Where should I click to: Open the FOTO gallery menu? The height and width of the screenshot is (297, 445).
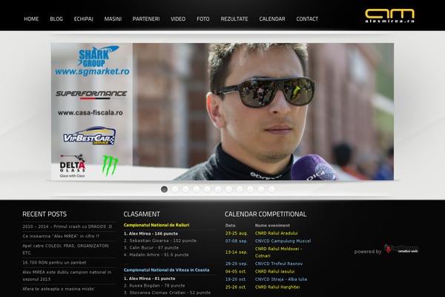point(203,19)
